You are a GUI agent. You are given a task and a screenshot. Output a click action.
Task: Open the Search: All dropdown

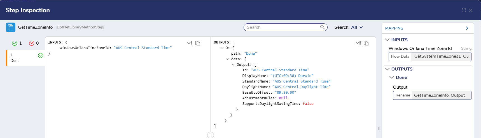tap(349, 27)
